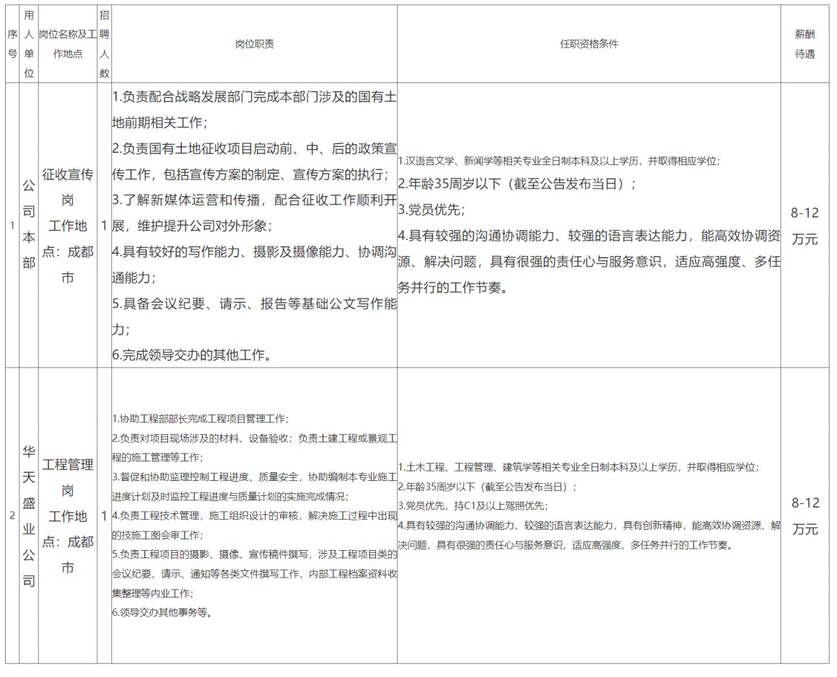Click duty line "4.负责工程技术管理"
This screenshot has height=677, width=837.
pos(255,526)
